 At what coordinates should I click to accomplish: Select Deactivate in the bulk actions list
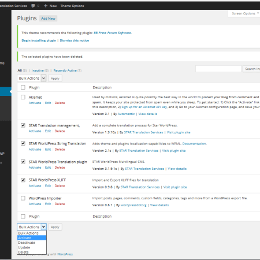(32, 243)
